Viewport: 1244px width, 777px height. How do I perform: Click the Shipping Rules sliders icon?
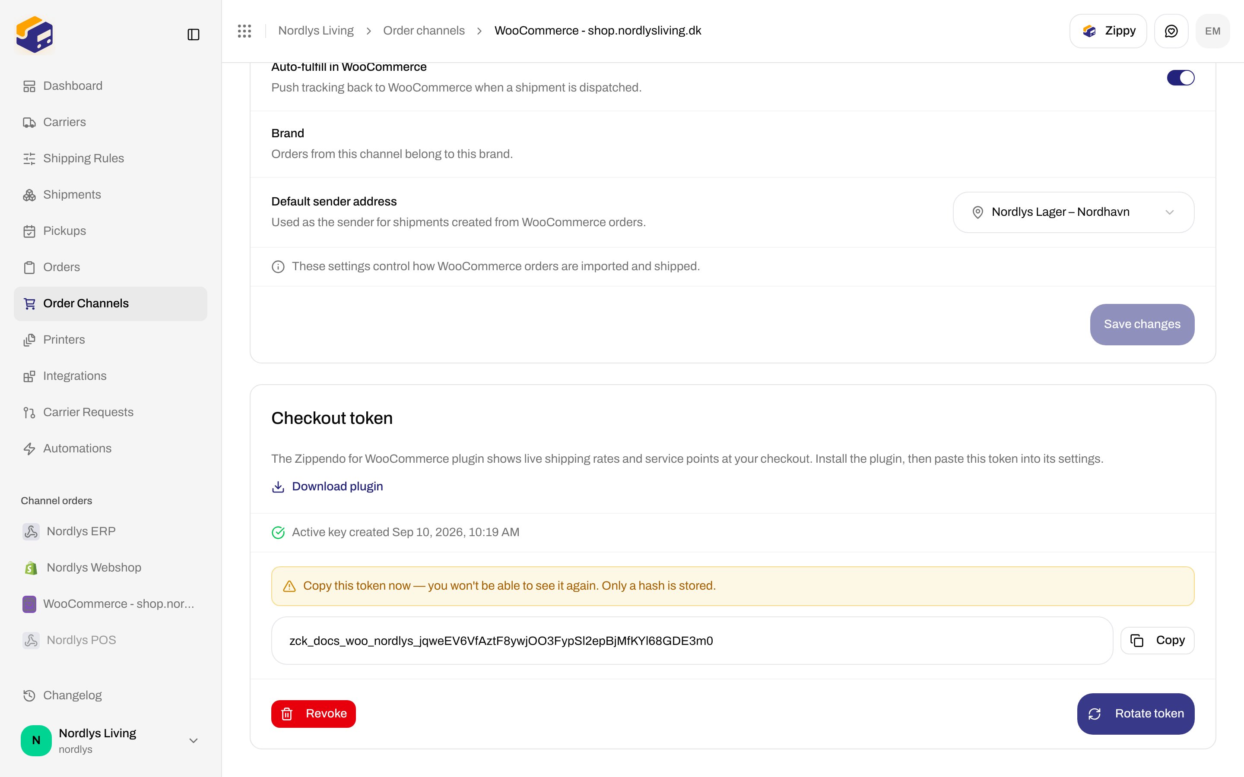coord(29,159)
